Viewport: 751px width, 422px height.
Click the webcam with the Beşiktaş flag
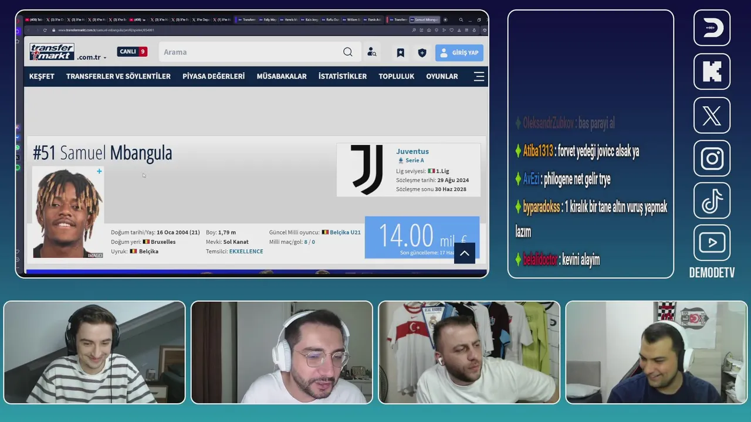click(657, 352)
